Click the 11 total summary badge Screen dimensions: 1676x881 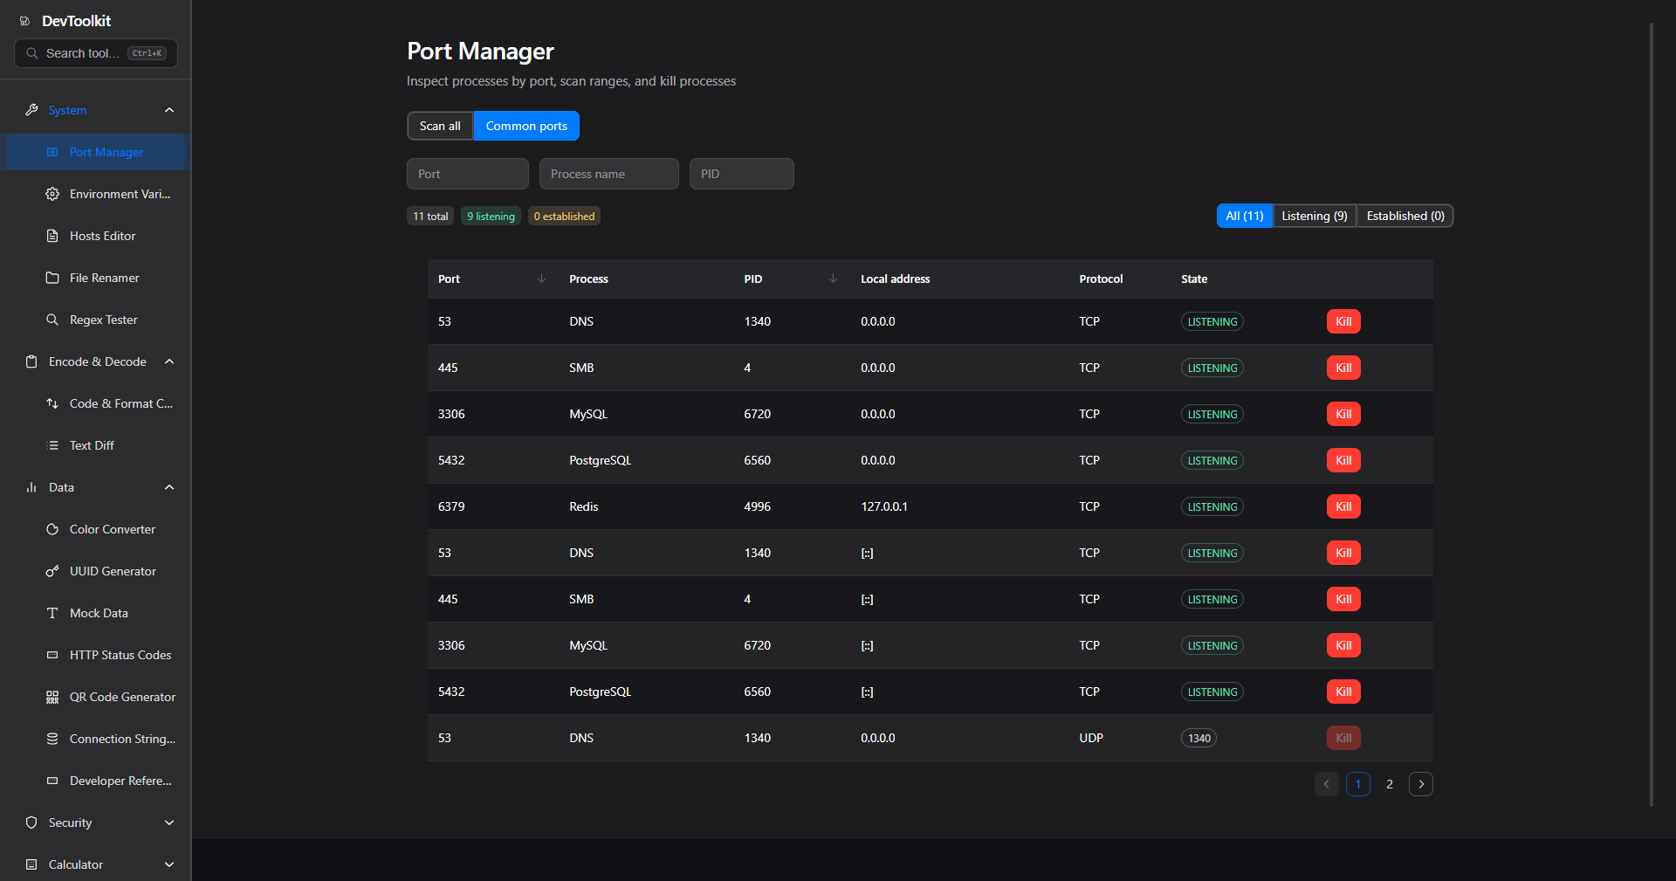(x=430, y=217)
